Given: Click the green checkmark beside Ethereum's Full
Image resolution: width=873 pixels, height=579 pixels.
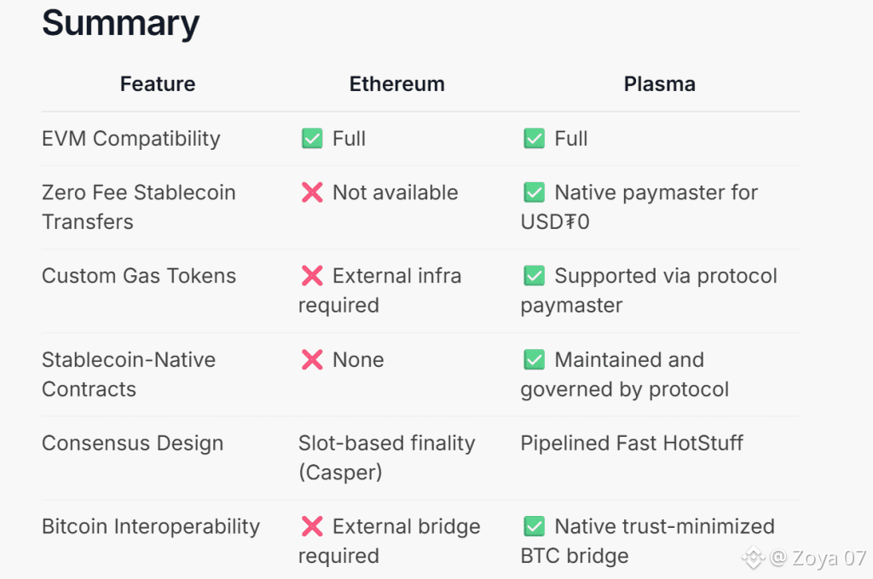Looking at the screenshot, I should click(312, 139).
